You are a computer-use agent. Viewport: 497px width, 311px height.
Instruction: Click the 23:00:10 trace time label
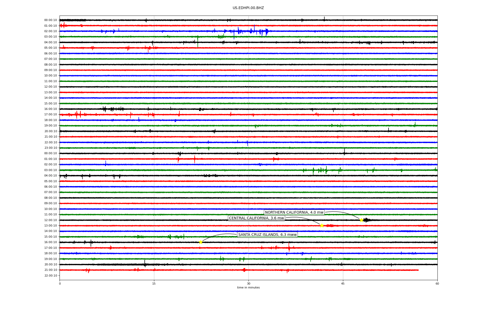coord(51,148)
